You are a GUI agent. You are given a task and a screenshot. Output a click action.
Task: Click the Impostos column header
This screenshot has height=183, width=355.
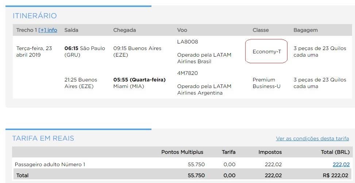click(270, 152)
